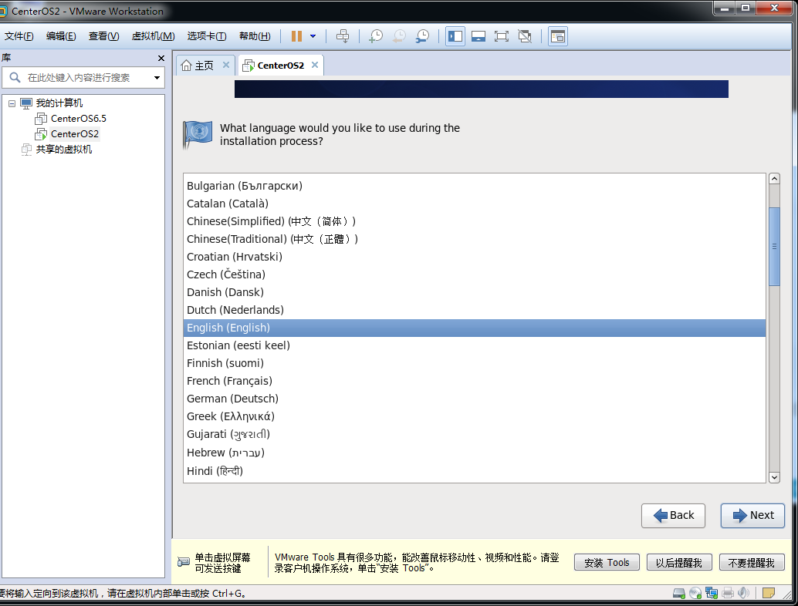Click the language list scroll-up arrow
This screenshot has width=798, height=606.
[x=774, y=178]
